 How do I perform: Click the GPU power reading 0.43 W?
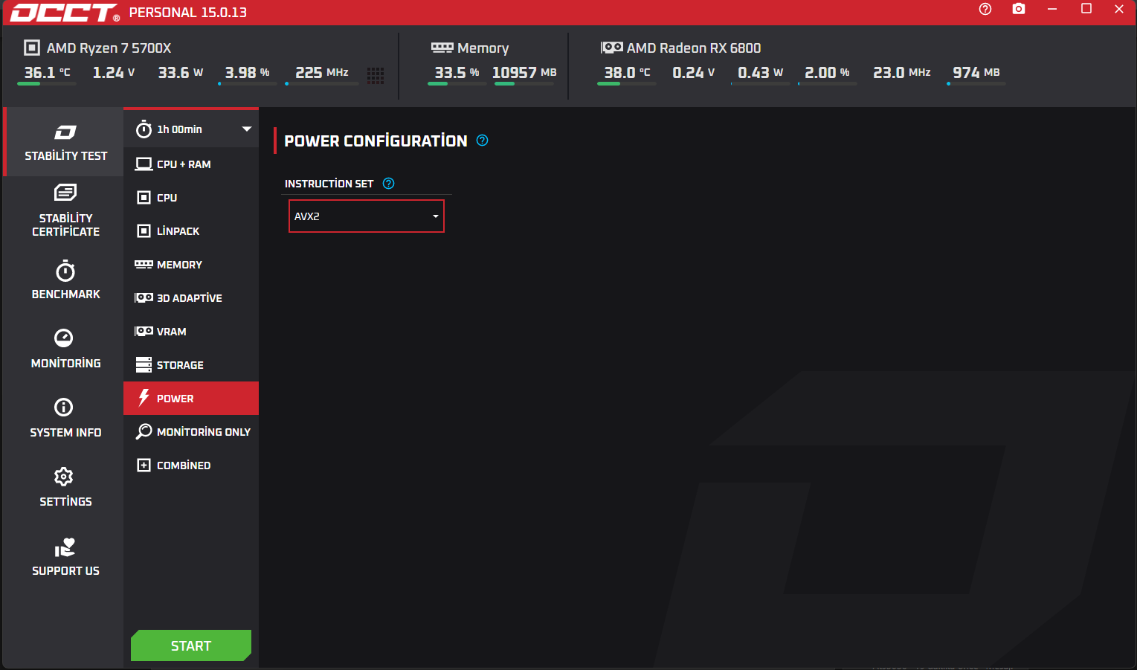761,73
